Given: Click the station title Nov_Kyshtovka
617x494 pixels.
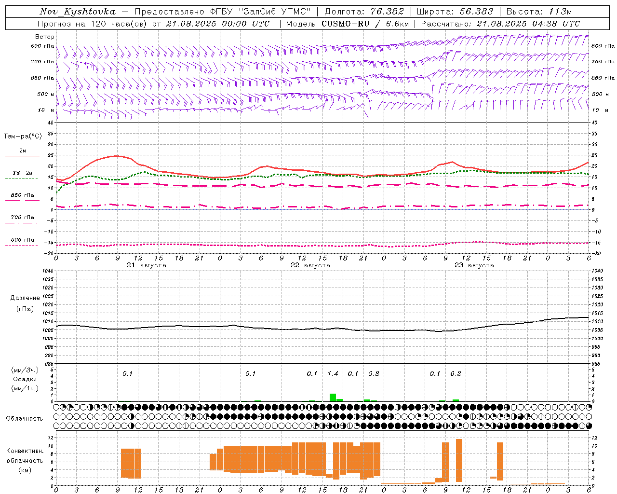Looking at the screenshot, I should tap(78, 12).
